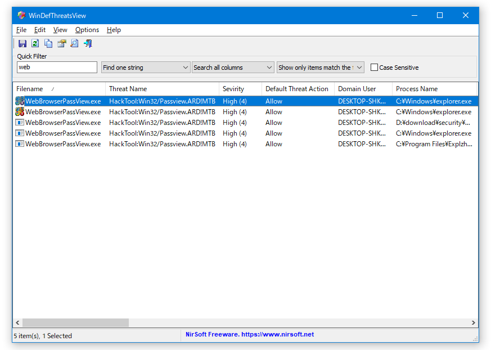The height and width of the screenshot is (350, 491).
Task: Sort by Default Threat Action column header
Action: tap(298, 89)
